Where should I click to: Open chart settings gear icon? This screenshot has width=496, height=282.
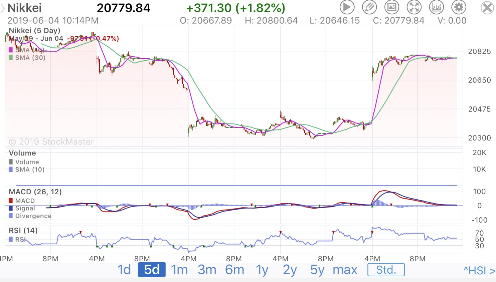[x=459, y=7]
